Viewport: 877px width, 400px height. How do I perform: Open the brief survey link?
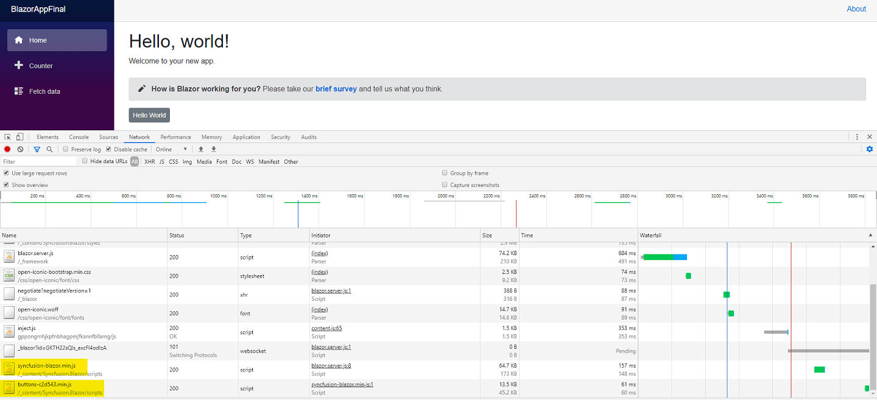tap(336, 89)
